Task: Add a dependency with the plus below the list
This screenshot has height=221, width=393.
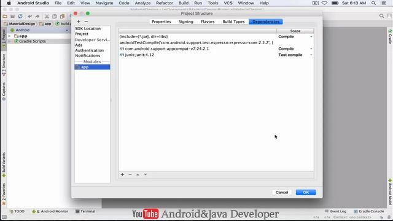Action: [x=122, y=174]
